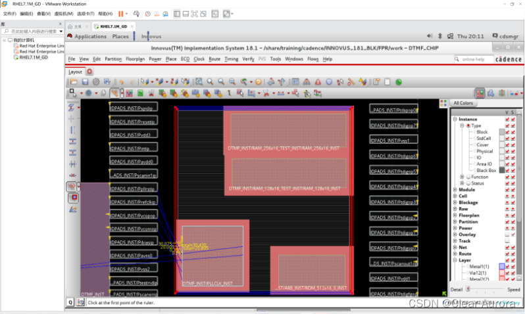Click the orange redraw icon
This screenshot has height=314, width=525.
258,82
